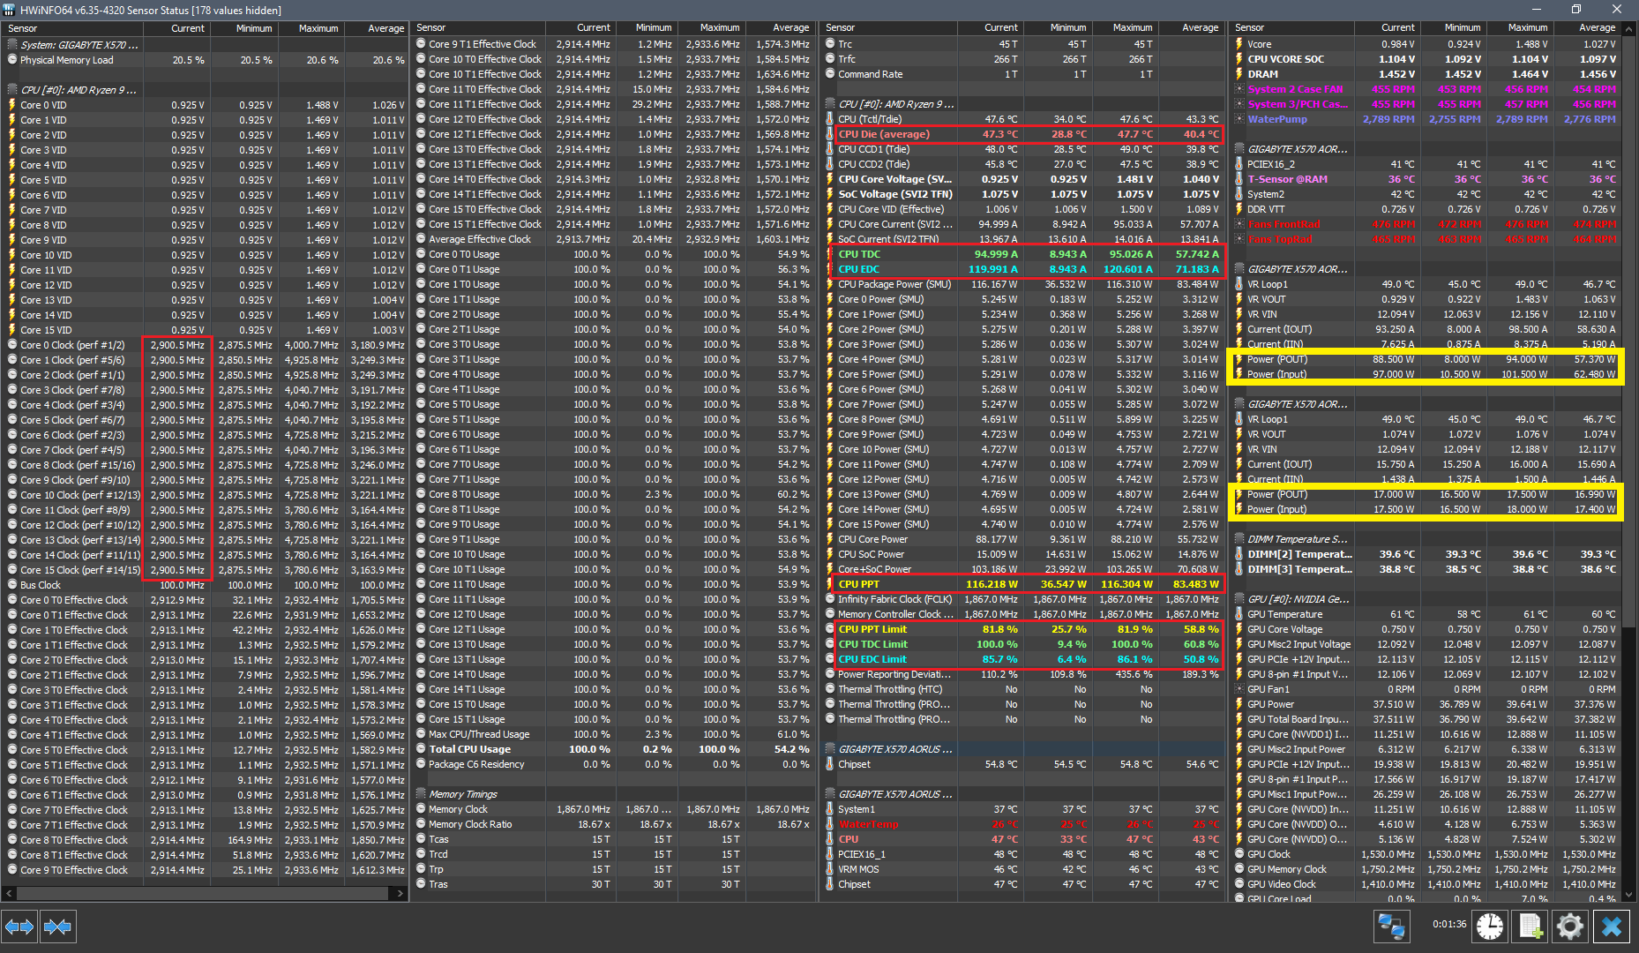Expand sensor layout with the outward arrows button

[19, 927]
